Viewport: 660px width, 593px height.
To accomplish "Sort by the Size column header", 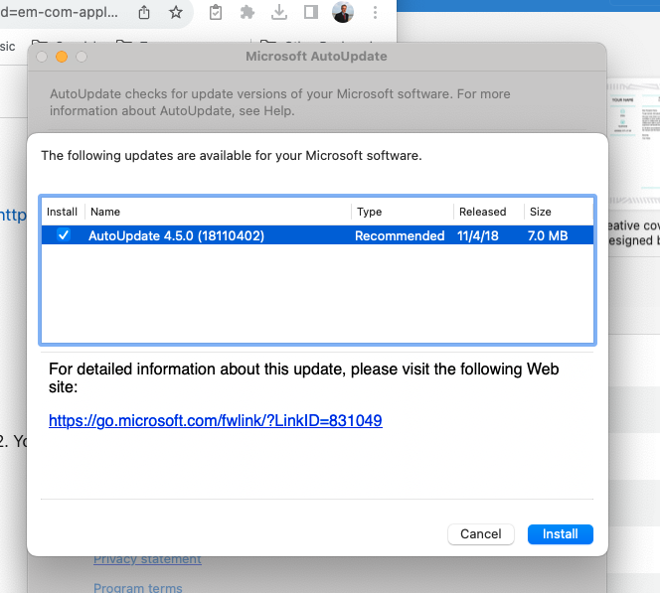I will tap(540, 212).
